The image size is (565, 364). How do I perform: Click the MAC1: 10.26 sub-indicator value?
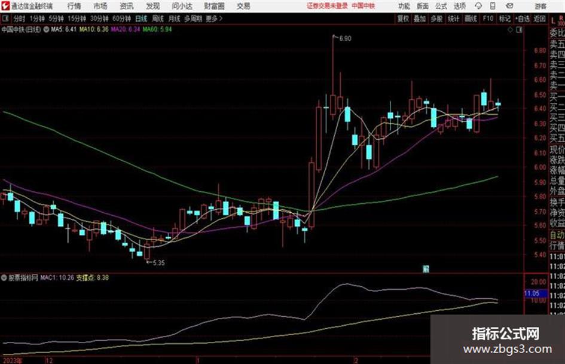coord(57,278)
